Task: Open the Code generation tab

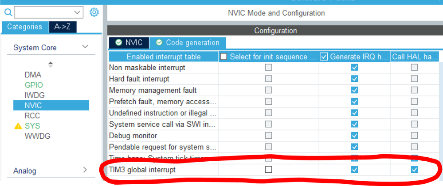Action: tap(188, 43)
